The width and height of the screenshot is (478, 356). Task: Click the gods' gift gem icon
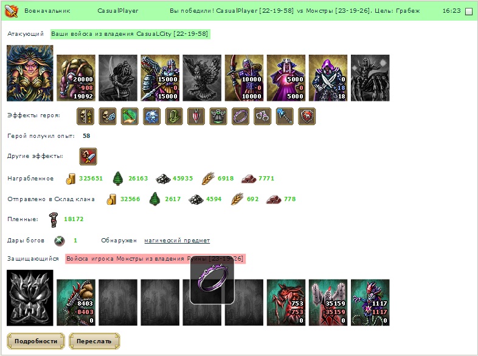(x=60, y=241)
